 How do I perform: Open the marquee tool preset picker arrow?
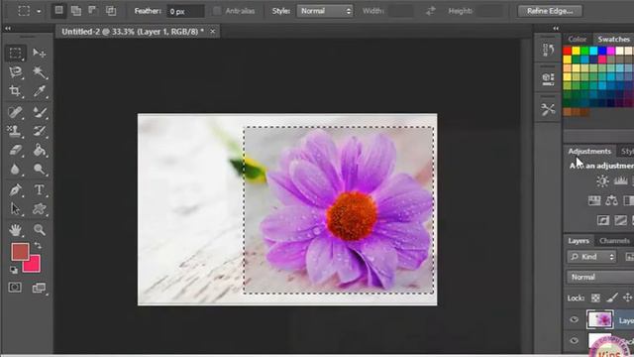click(x=39, y=11)
